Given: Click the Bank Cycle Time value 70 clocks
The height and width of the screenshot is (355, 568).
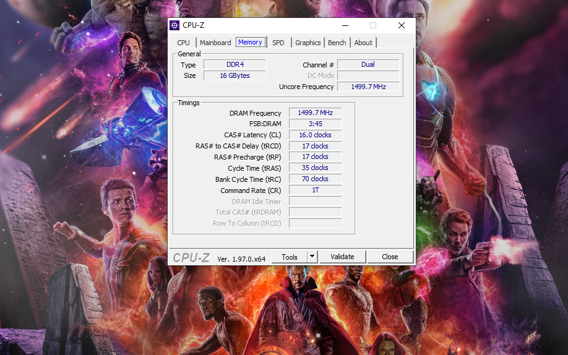Looking at the screenshot, I should (x=315, y=179).
